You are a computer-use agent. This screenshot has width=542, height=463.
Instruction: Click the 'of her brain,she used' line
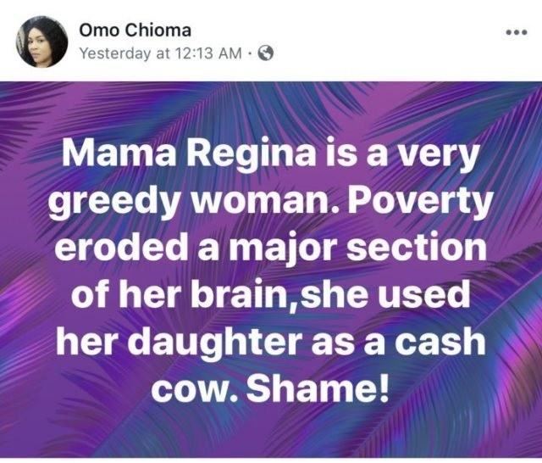(271, 297)
